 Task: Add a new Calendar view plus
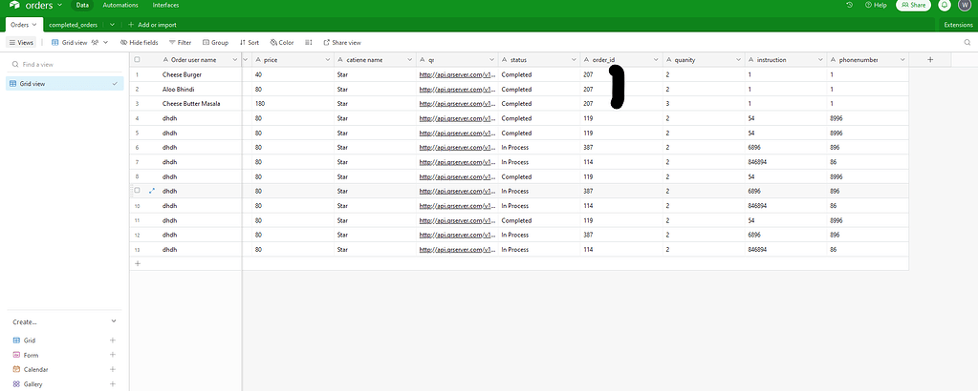(x=113, y=369)
